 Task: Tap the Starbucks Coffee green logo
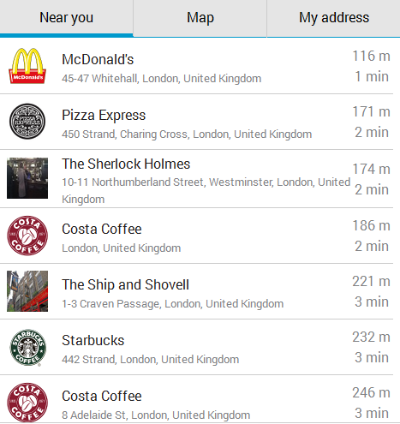tap(27, 348)
